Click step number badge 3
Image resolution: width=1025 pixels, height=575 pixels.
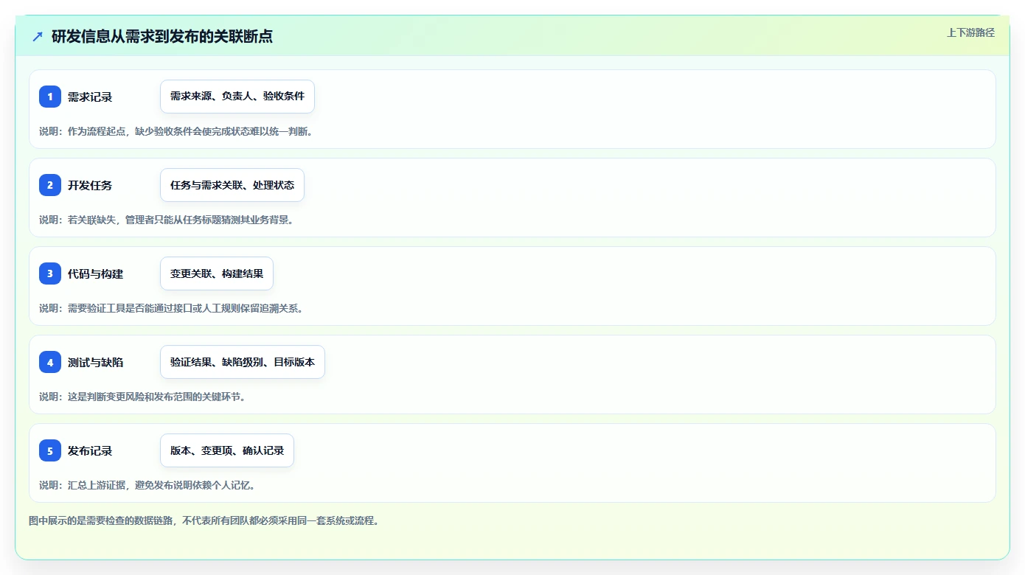pos(50,273)
